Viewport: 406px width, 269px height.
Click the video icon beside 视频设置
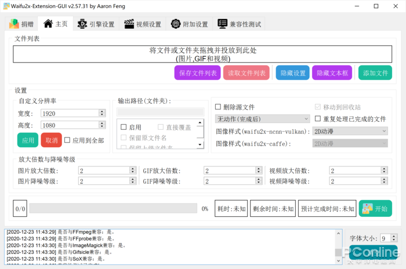coord(129,24)
